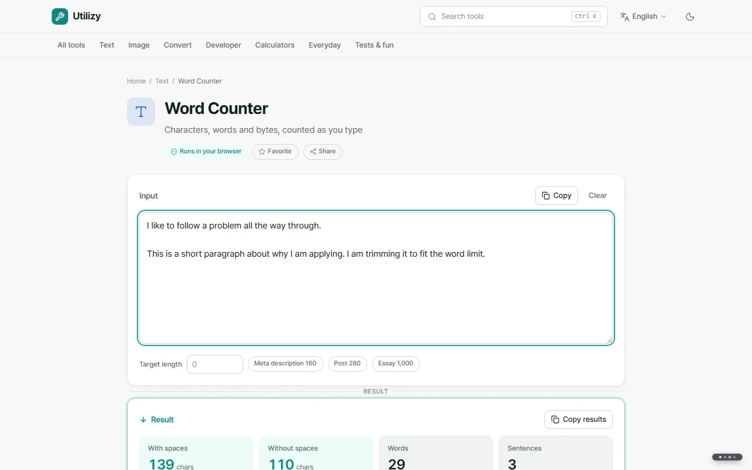
Task: Click the dotted floating widget at bottom right
Action: click(727, 457)
